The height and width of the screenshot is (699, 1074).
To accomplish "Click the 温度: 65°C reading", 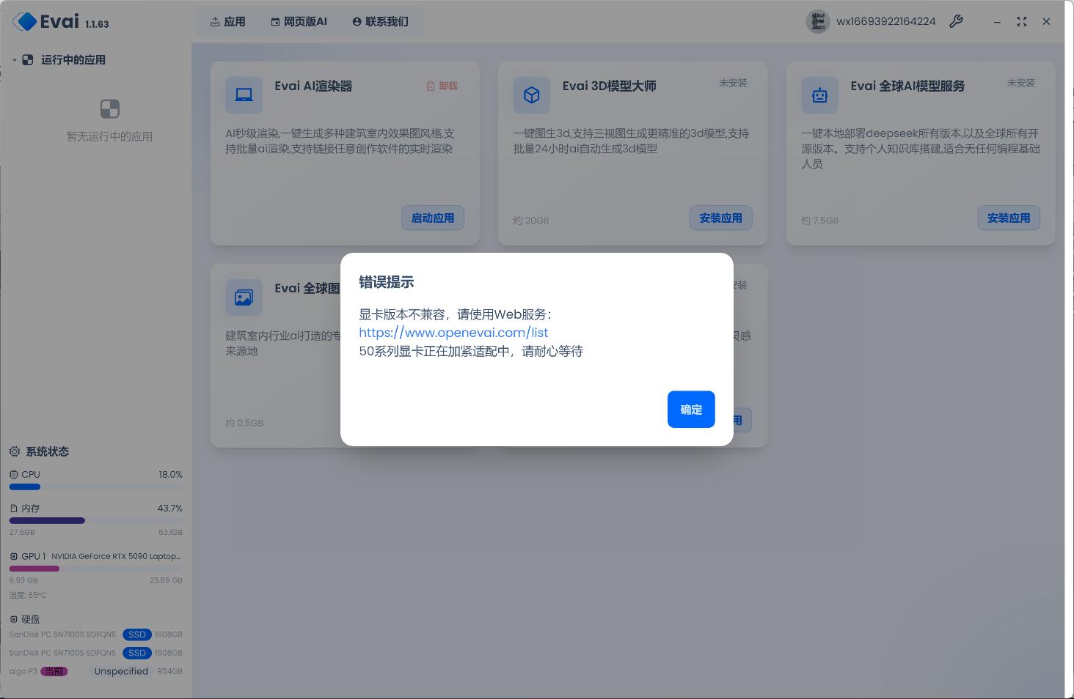I will [28, 595].
